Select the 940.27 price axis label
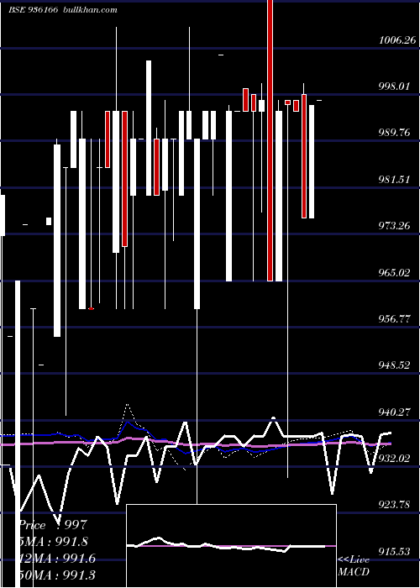The width and height of the screenshot is (420, 588). (x=394, y=412)
